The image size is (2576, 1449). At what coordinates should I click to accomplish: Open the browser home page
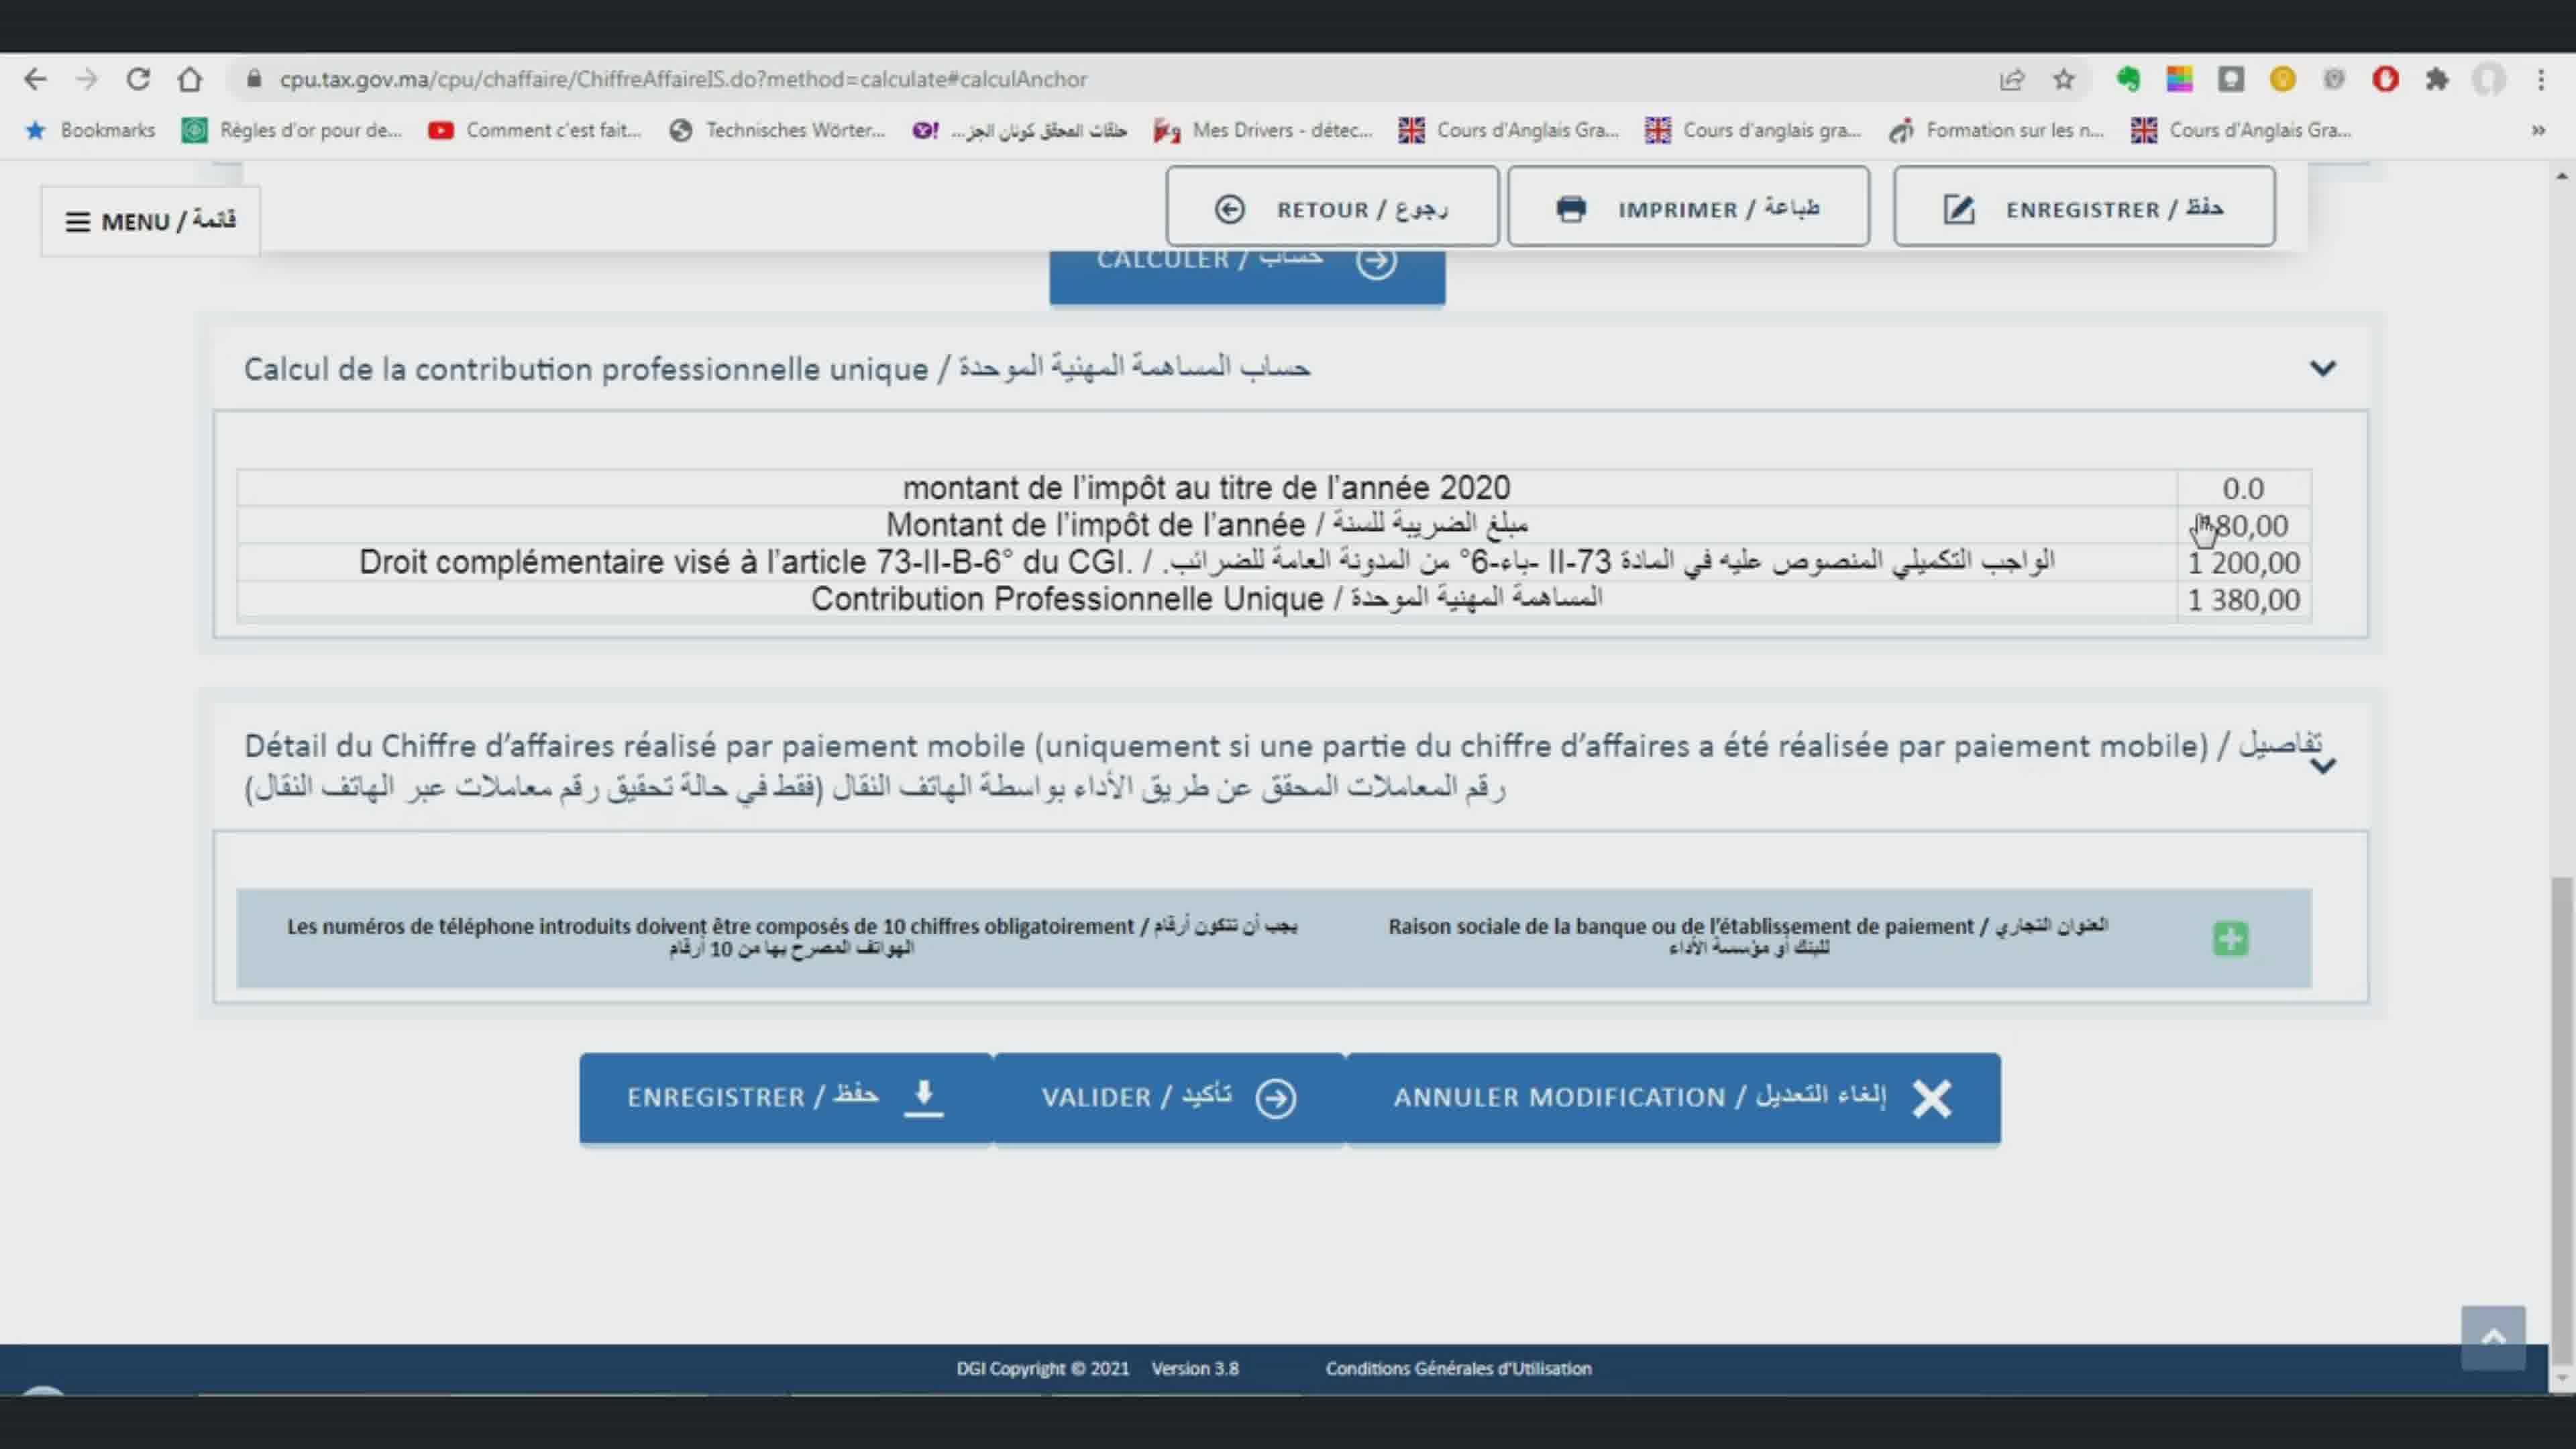click(x=190, y=79)
